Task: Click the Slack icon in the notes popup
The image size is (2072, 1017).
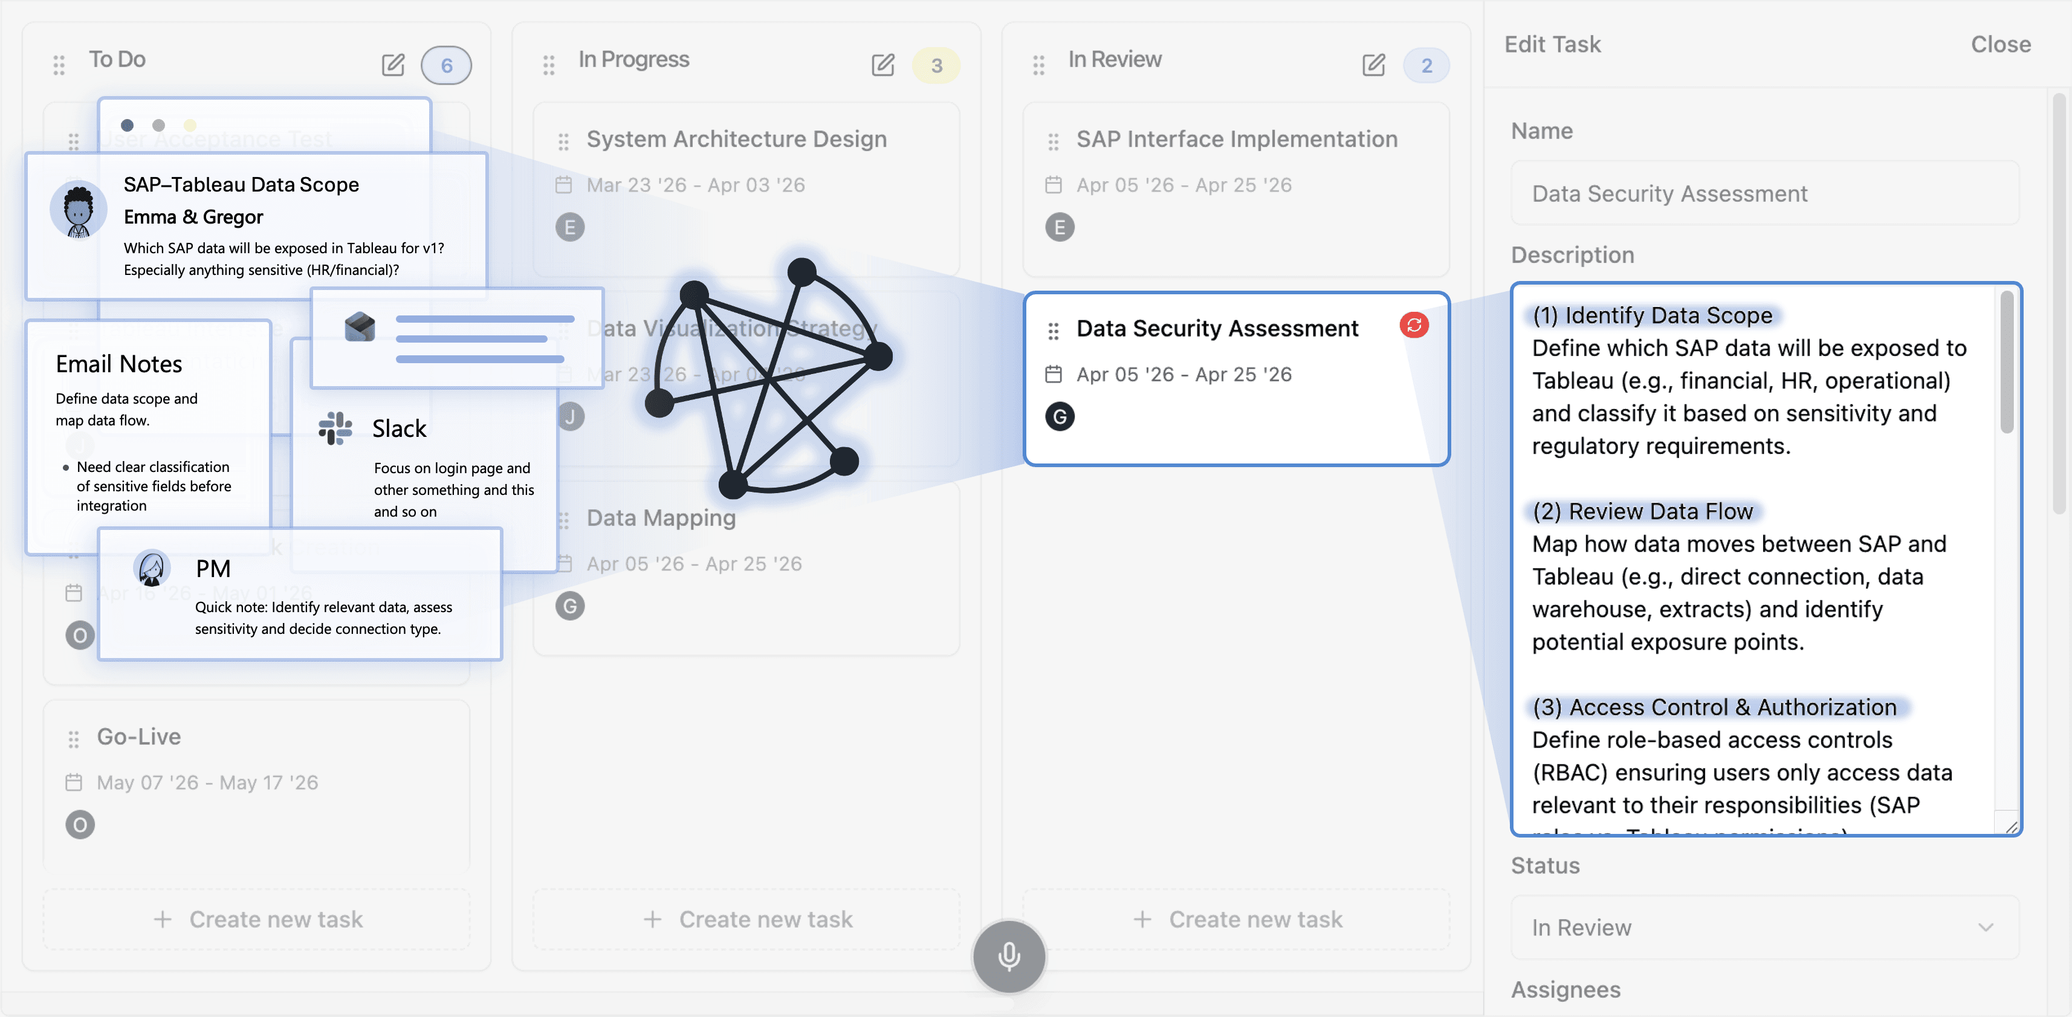Action: tap(335, 428)
